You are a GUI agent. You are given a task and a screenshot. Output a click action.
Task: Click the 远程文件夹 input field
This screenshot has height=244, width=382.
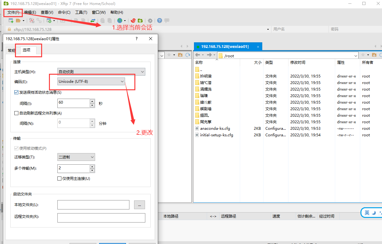pos(101,218)
